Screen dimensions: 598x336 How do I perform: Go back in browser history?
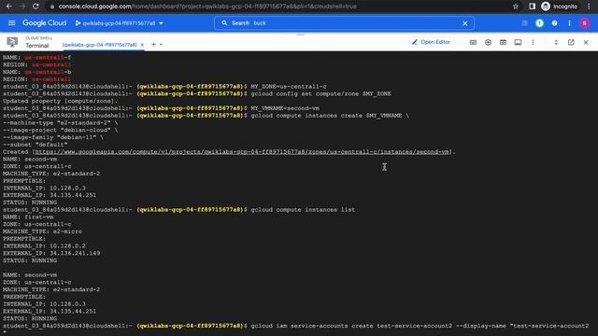(9, 7)
